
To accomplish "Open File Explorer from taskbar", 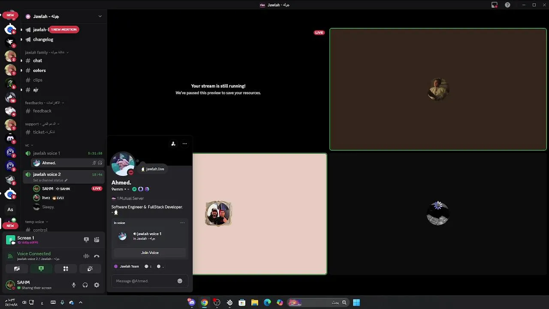I will [x=255, y=303].
